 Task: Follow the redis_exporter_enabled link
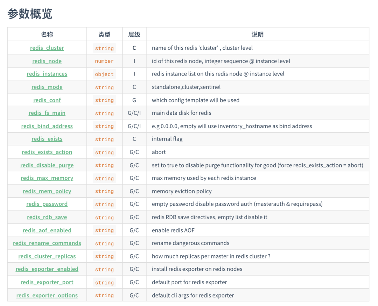[47, 269]
